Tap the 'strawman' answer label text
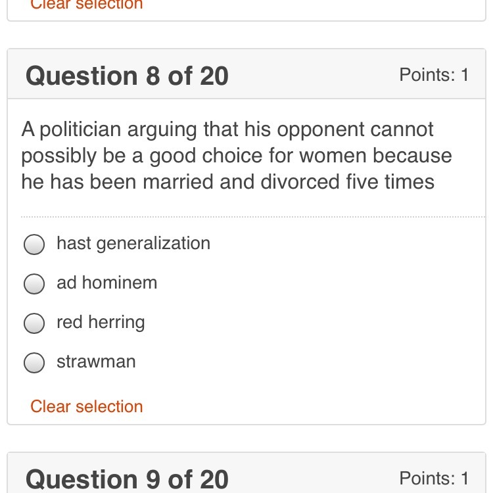Viewport: 493px width, 493px height. click(96, 362)
